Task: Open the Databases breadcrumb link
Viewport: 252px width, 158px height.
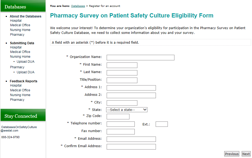Action: point(78,6)
